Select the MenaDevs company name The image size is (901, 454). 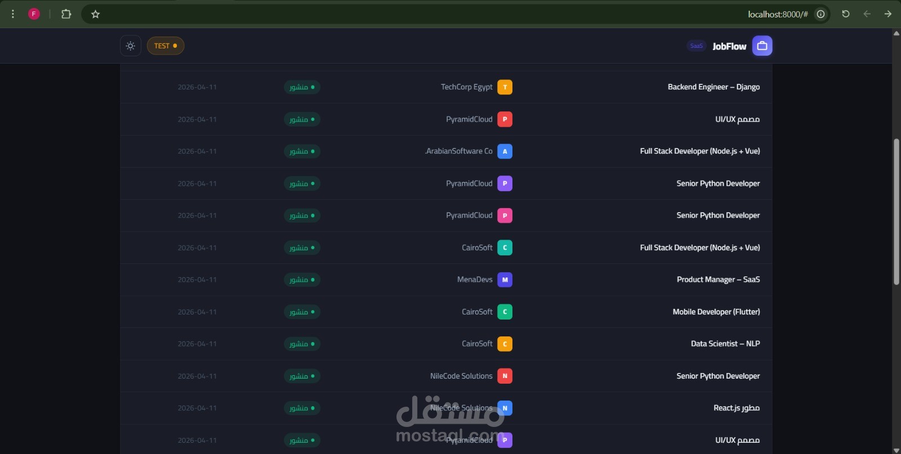[x=475, y=280]
